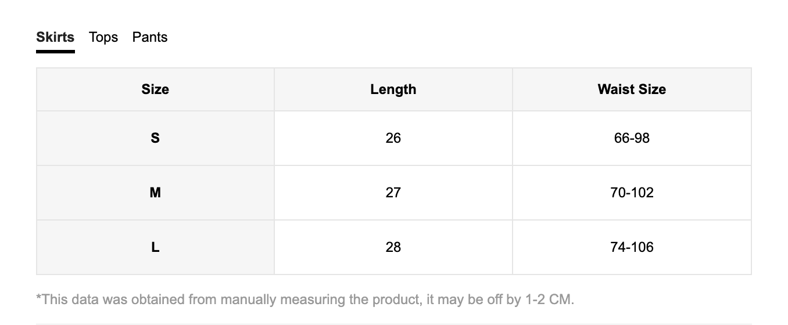
Task: Click the length value 26
Action: tap(393, 138)
